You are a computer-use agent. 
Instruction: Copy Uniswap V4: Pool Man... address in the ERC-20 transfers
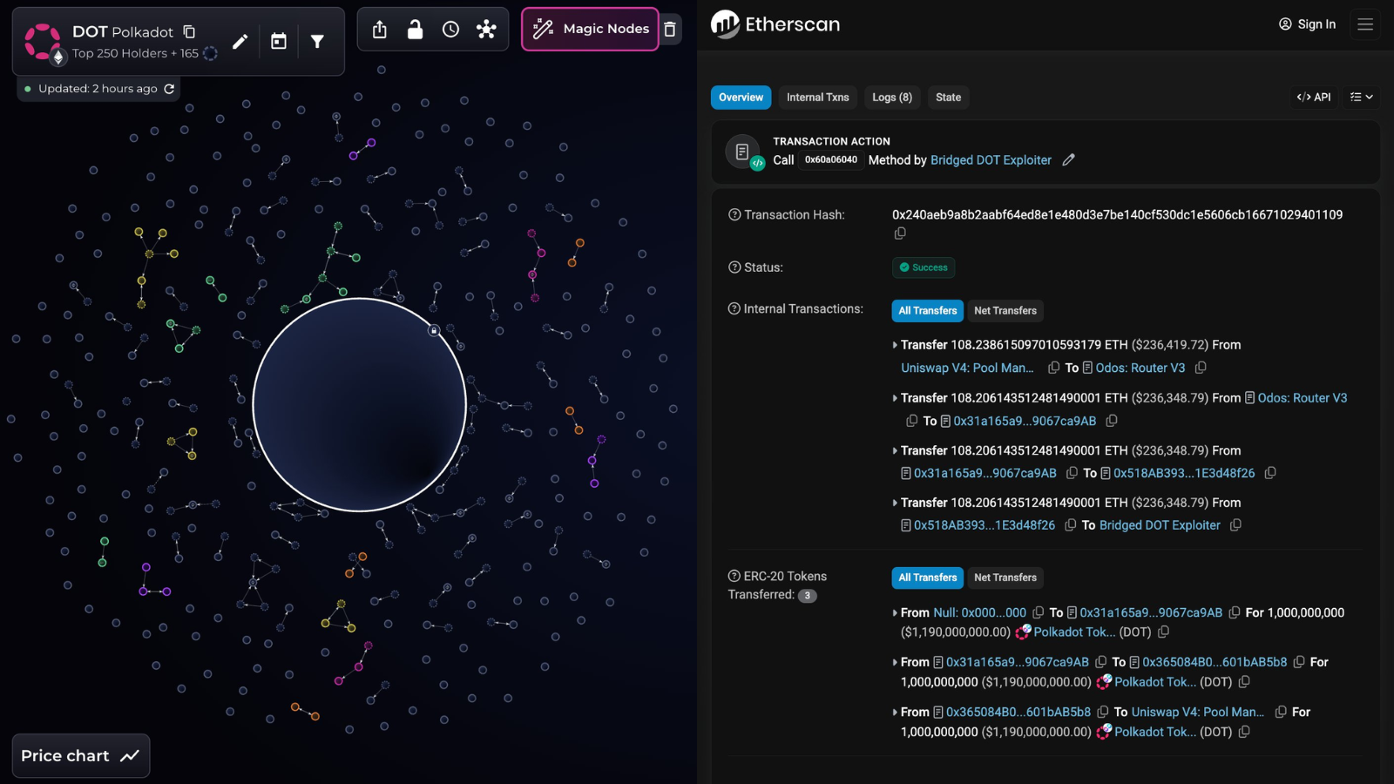(1281, 713)
